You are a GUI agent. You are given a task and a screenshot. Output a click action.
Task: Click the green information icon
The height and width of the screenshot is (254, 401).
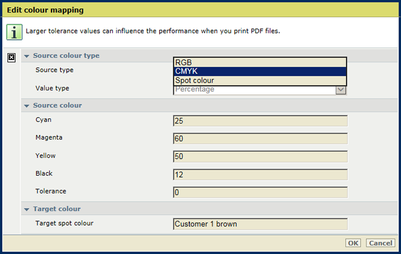14,32
